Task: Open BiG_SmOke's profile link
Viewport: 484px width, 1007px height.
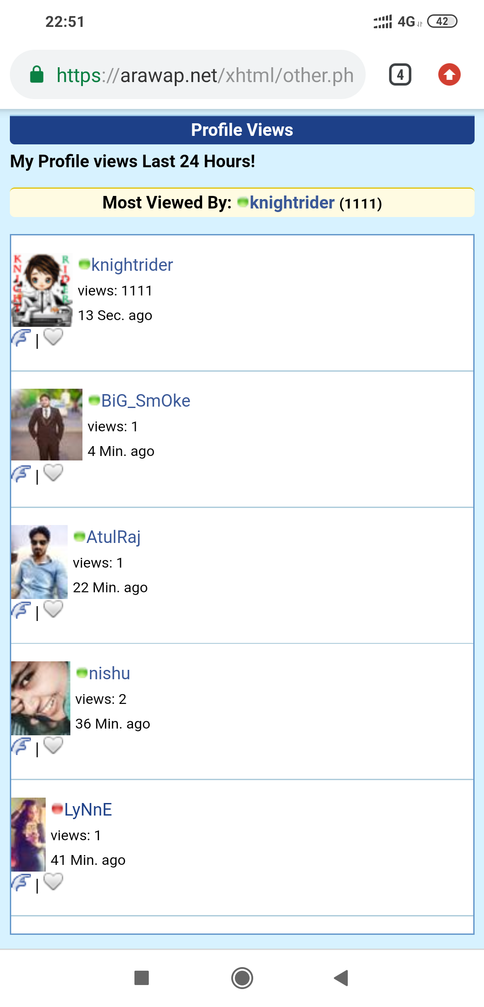Action: [146, 401]
